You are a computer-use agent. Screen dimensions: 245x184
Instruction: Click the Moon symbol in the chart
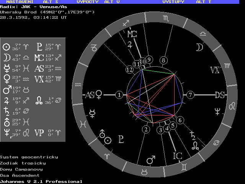click(199, 47)
